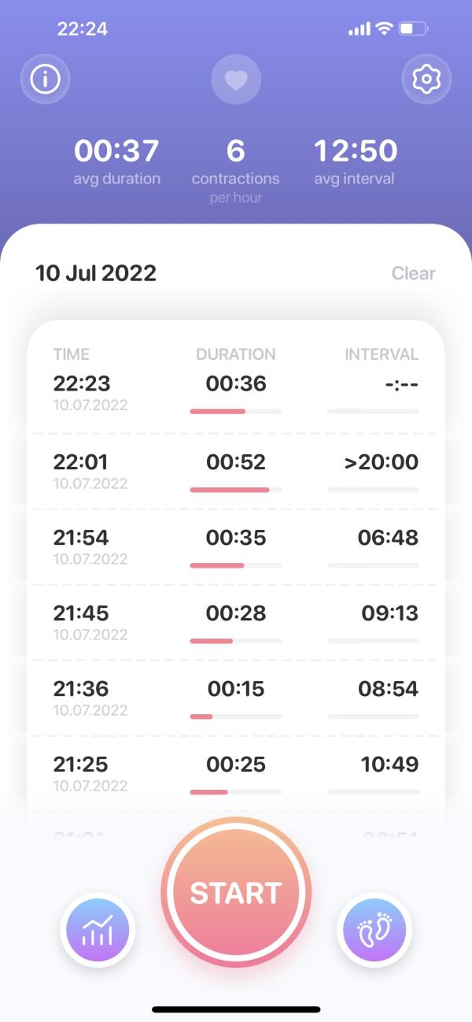Tap the 10 Jul 2022 date header
472x1022 pixels.
(96, 273)
